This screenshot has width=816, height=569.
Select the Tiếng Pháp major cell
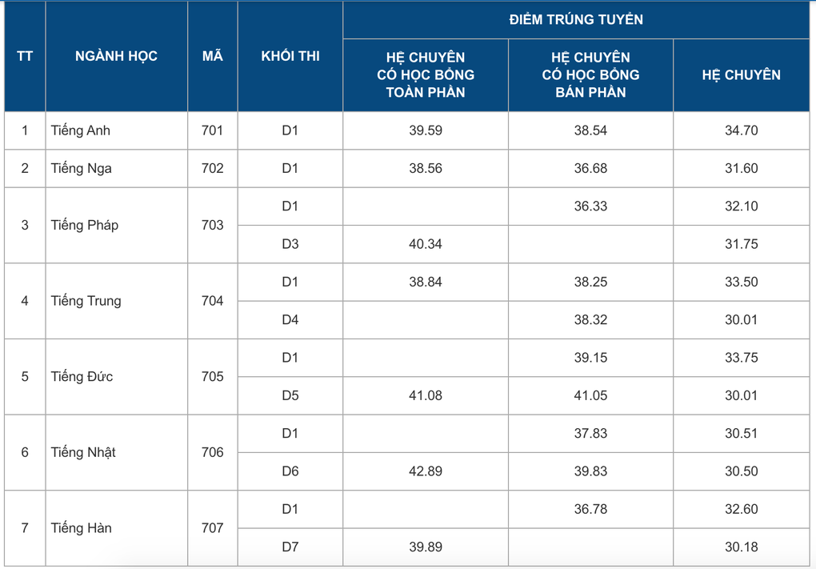pyautogui.click(x=117, y=225)
